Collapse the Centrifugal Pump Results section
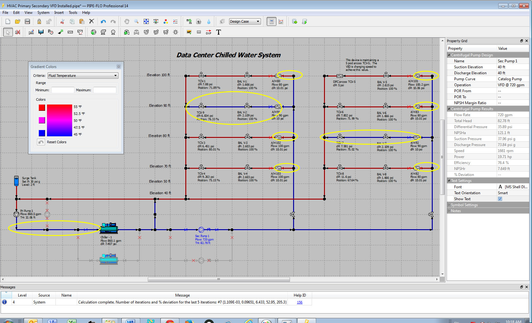Viewport: 532px width, 323px height. 449,109
